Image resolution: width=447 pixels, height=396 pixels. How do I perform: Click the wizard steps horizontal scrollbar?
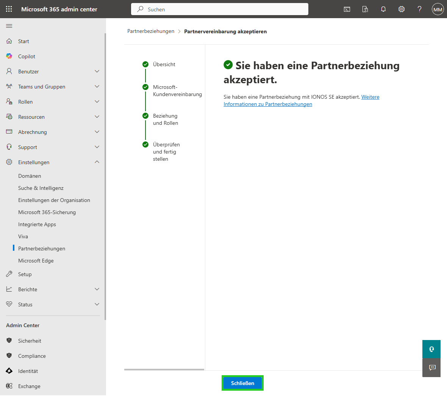click(x=164, y=370)
